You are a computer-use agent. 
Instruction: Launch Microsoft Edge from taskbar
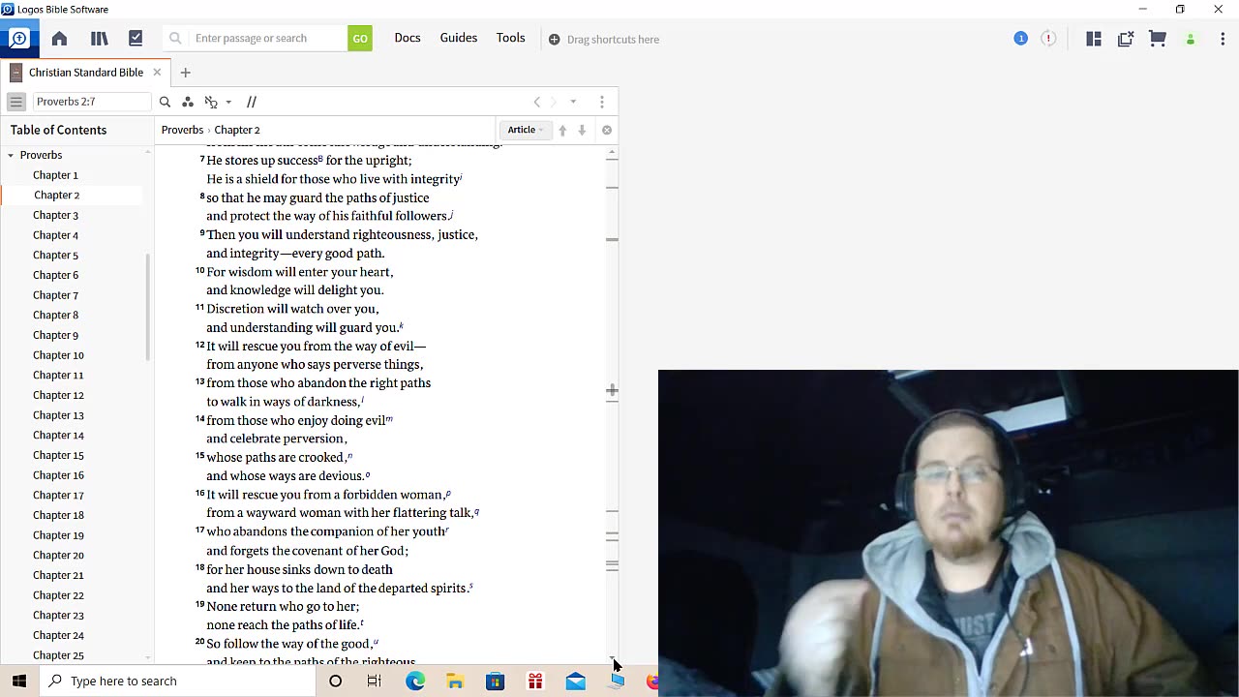pyautogui.click(x=415, y=682)
